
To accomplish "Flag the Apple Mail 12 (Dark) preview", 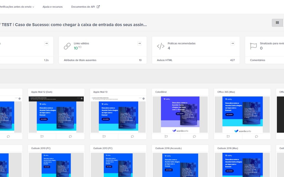I will coord(42,136).
